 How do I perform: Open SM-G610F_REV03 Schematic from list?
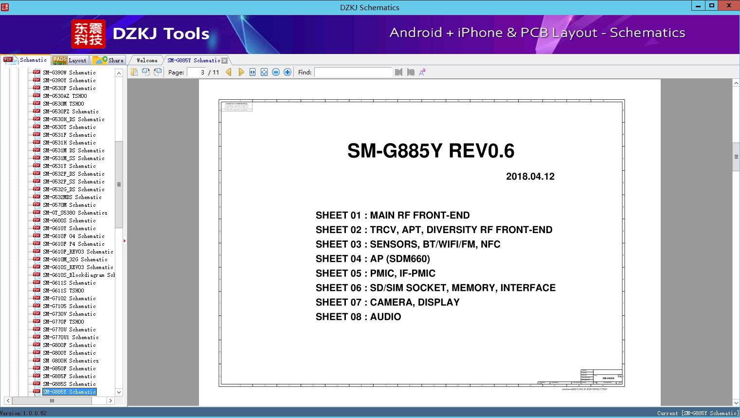tap(78, 252)
